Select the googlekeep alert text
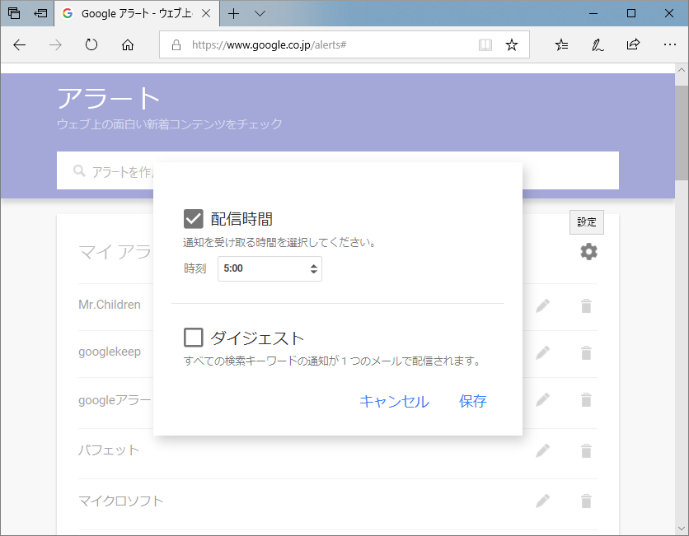This screenshot has width=689, height=536. [x=110, y=352]
